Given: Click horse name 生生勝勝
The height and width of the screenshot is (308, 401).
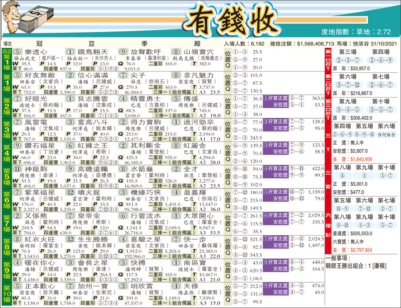Looking at the screenshot, I should (x=93, y=240).
